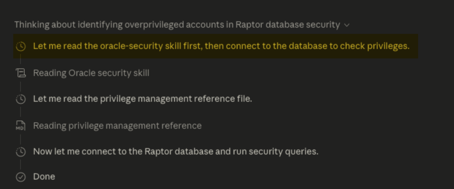This screenshot has height=189, width=454.
Task: Click connector line between second clock and MD icon
Action: [x=20, y=113]
